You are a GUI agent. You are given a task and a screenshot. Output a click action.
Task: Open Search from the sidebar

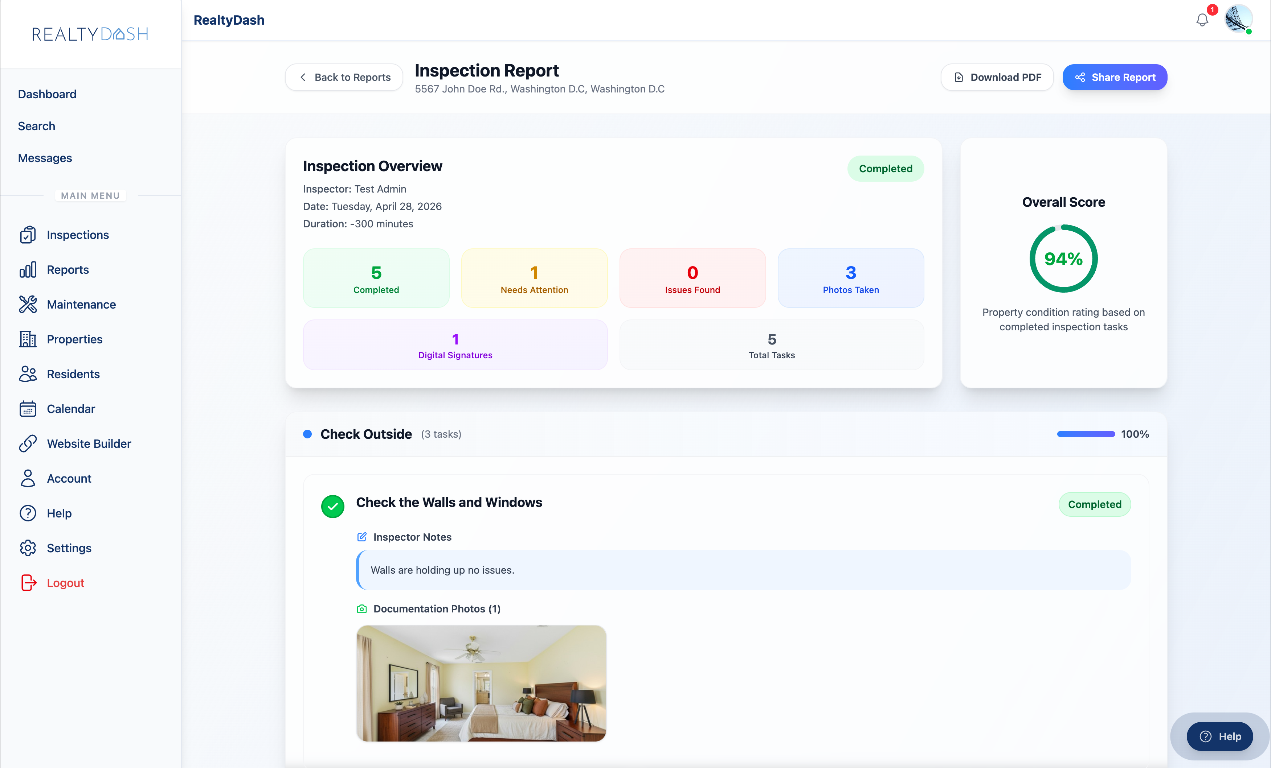pyautogui.click(x=37, y=126)
